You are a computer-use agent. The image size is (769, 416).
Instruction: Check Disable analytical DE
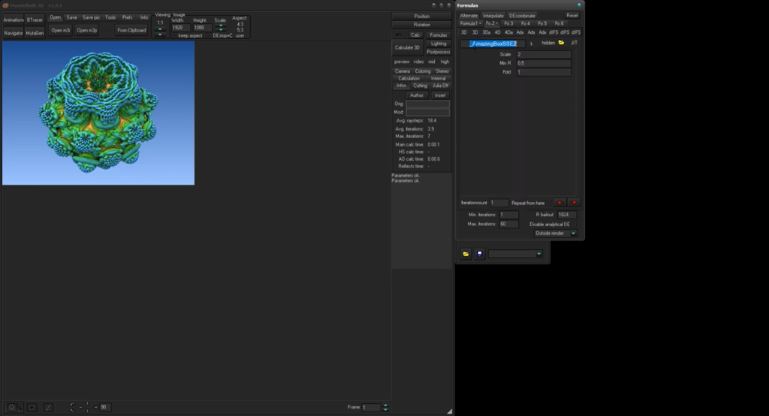coord(573,225)
